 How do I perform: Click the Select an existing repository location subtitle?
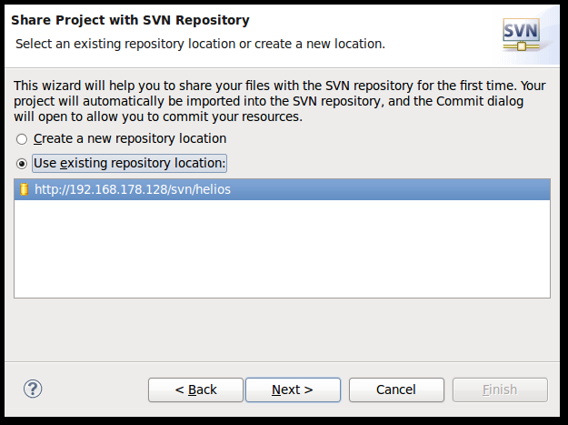click(x=200, y=44)
